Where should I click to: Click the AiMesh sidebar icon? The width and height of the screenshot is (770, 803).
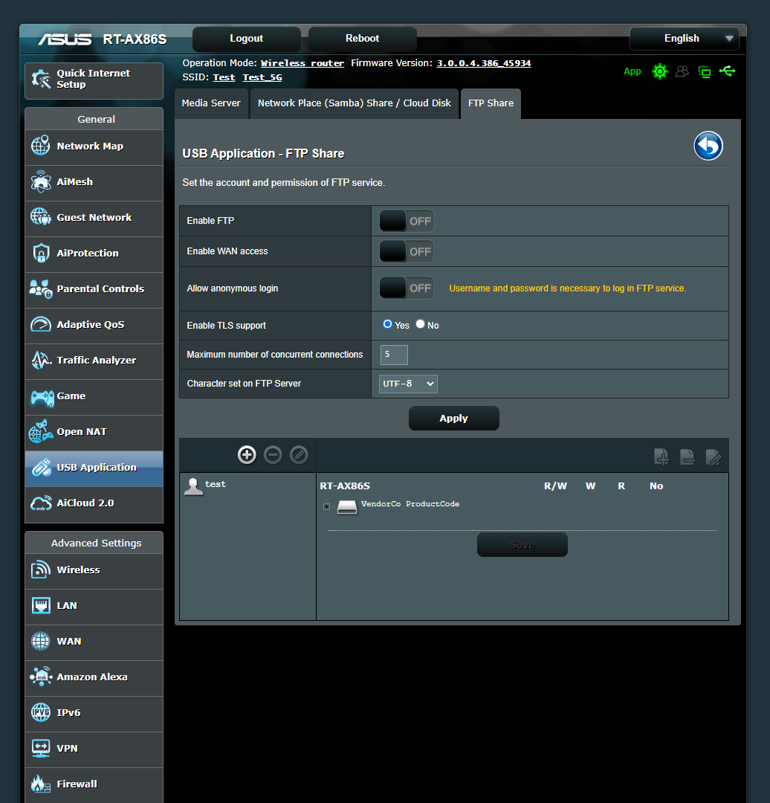pos(41,182)
